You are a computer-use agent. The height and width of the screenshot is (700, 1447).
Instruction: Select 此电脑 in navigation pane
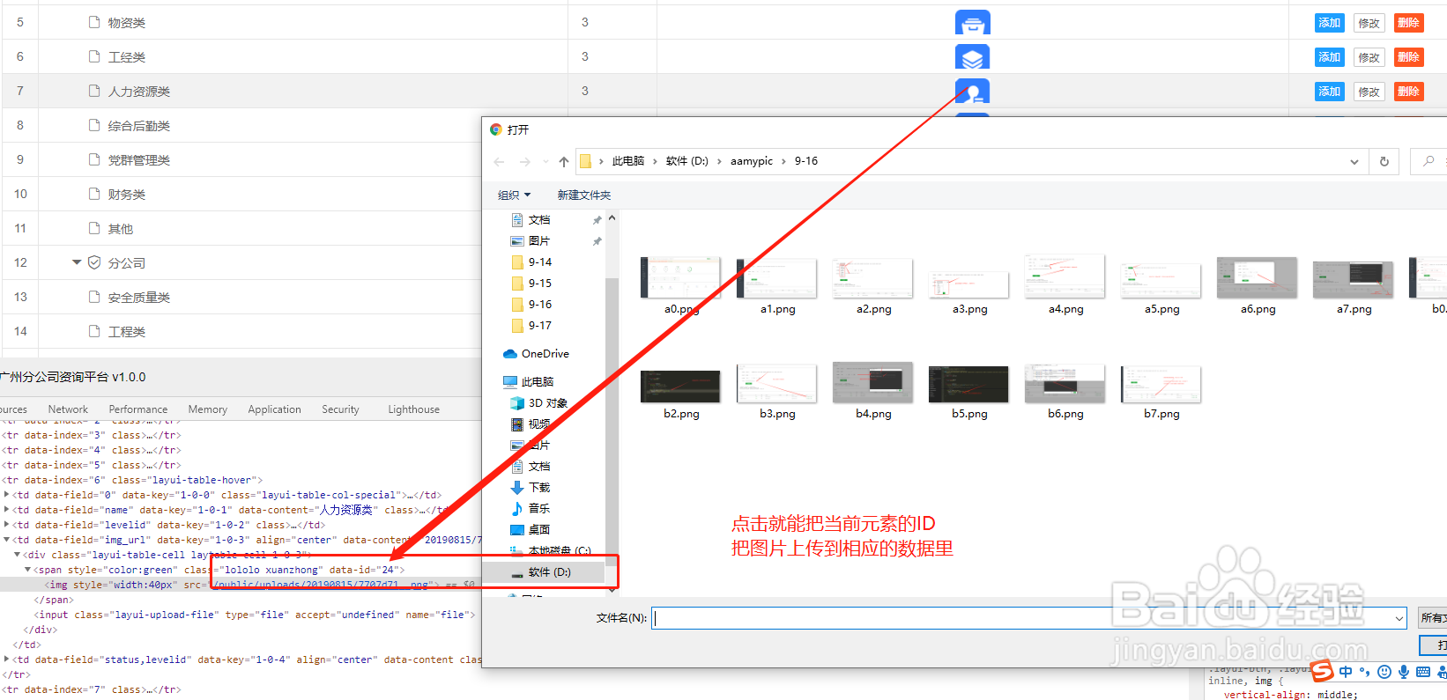(x=528, y=382)
